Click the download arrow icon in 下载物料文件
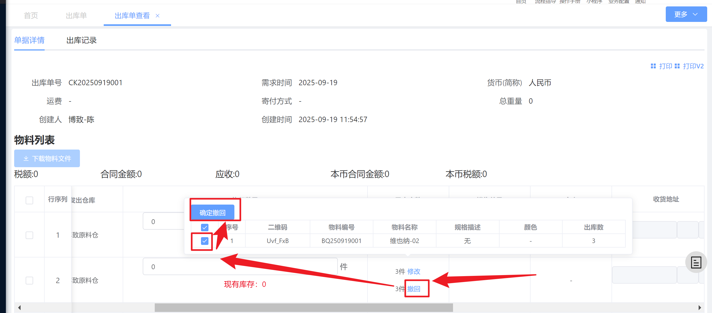This screenshot has height=313, width=712. point(26,159)
